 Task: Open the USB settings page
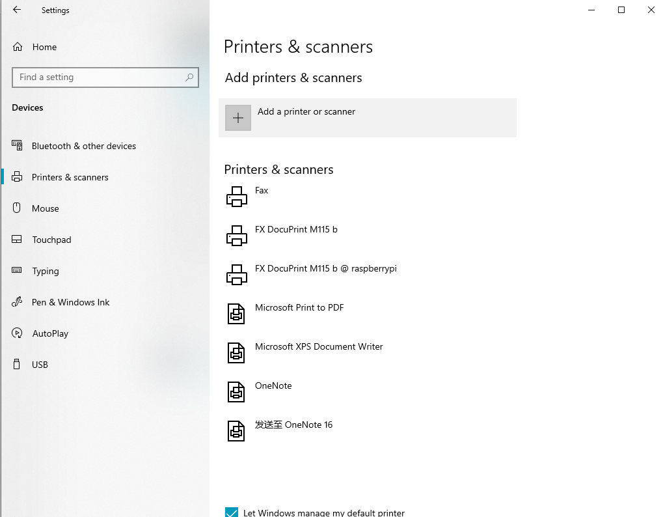point(40,365)
